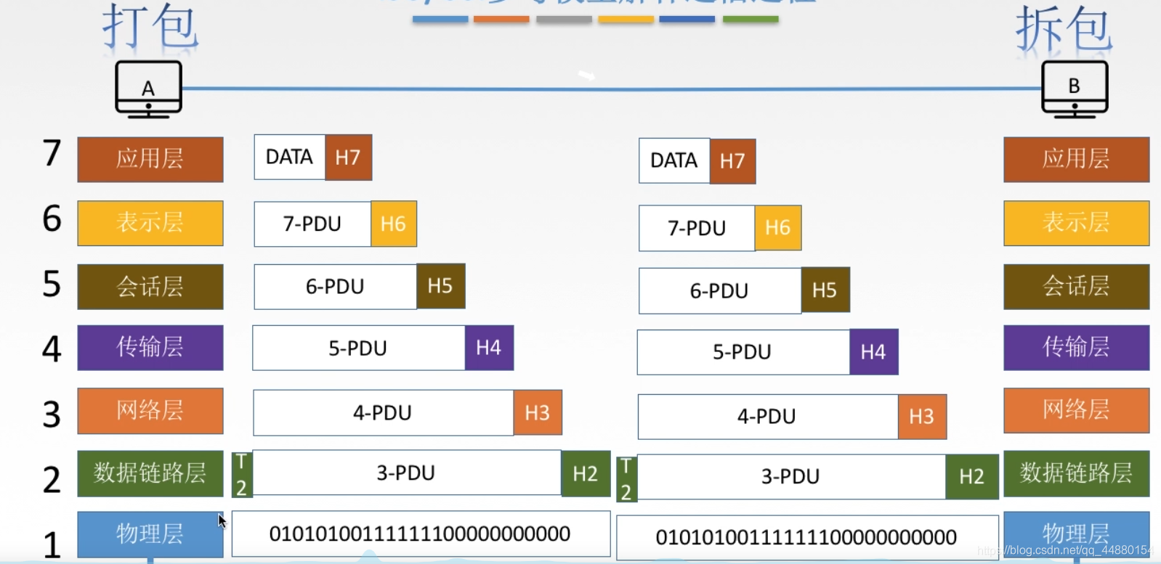This screenshot has height=564, width=1161.
Task: Click layer number 2 beside 数据链路层
Action: click(52, 480)
